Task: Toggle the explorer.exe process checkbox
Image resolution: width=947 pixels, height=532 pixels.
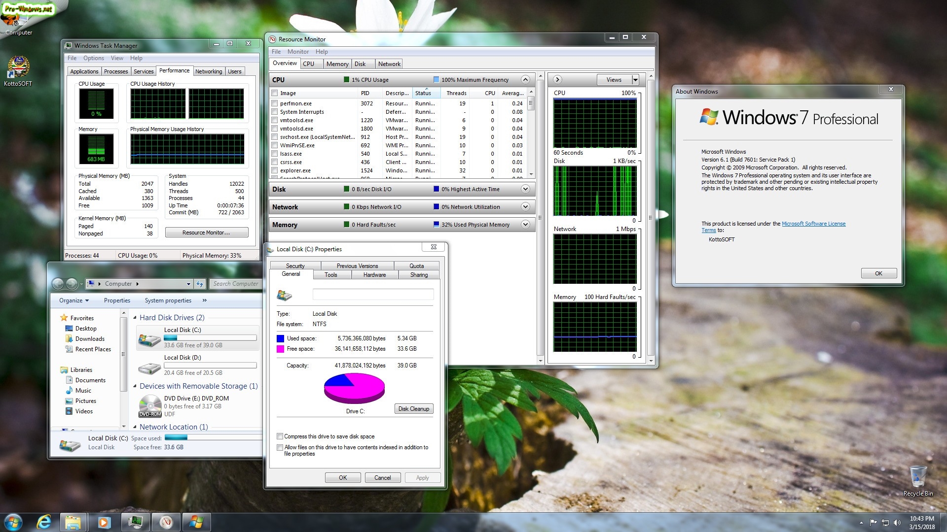Action: 275,170
